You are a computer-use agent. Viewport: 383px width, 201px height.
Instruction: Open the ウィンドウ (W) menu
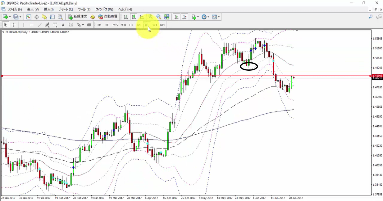click(x=104, y=9)
